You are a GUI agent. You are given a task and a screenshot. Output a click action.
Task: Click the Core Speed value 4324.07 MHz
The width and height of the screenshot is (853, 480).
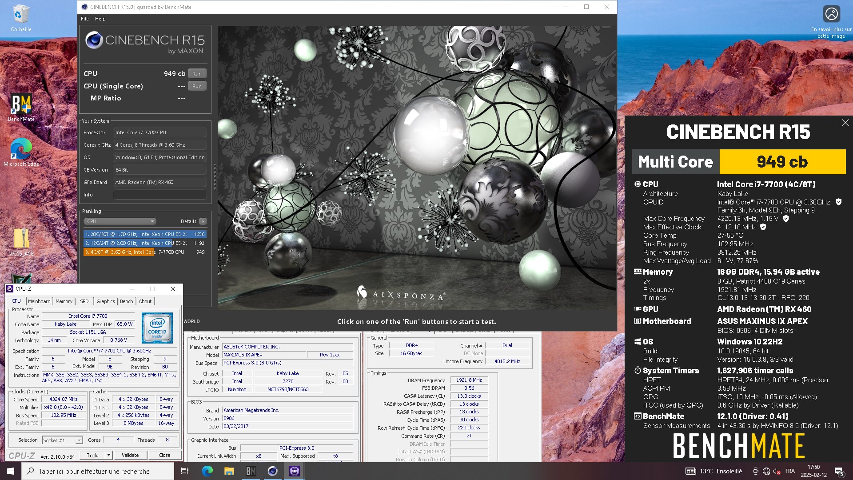tap(64, 399)
